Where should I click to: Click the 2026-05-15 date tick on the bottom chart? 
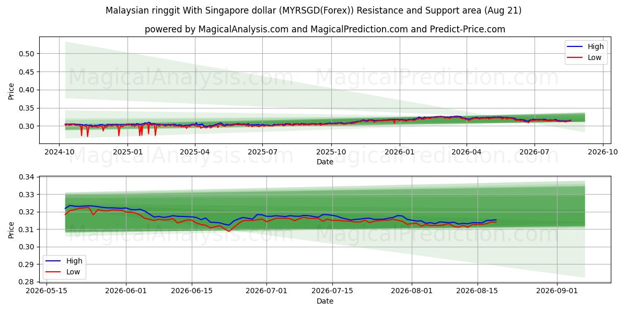pos(47,291)
